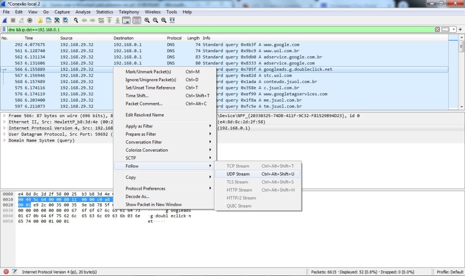The height and width of the screenshot is (276, 465).
Task: Expand the Domain Name System (query) row
Action: 5,140
